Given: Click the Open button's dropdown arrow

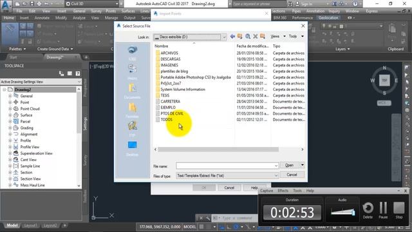Looking at the screenshot, I should (302, 165).
